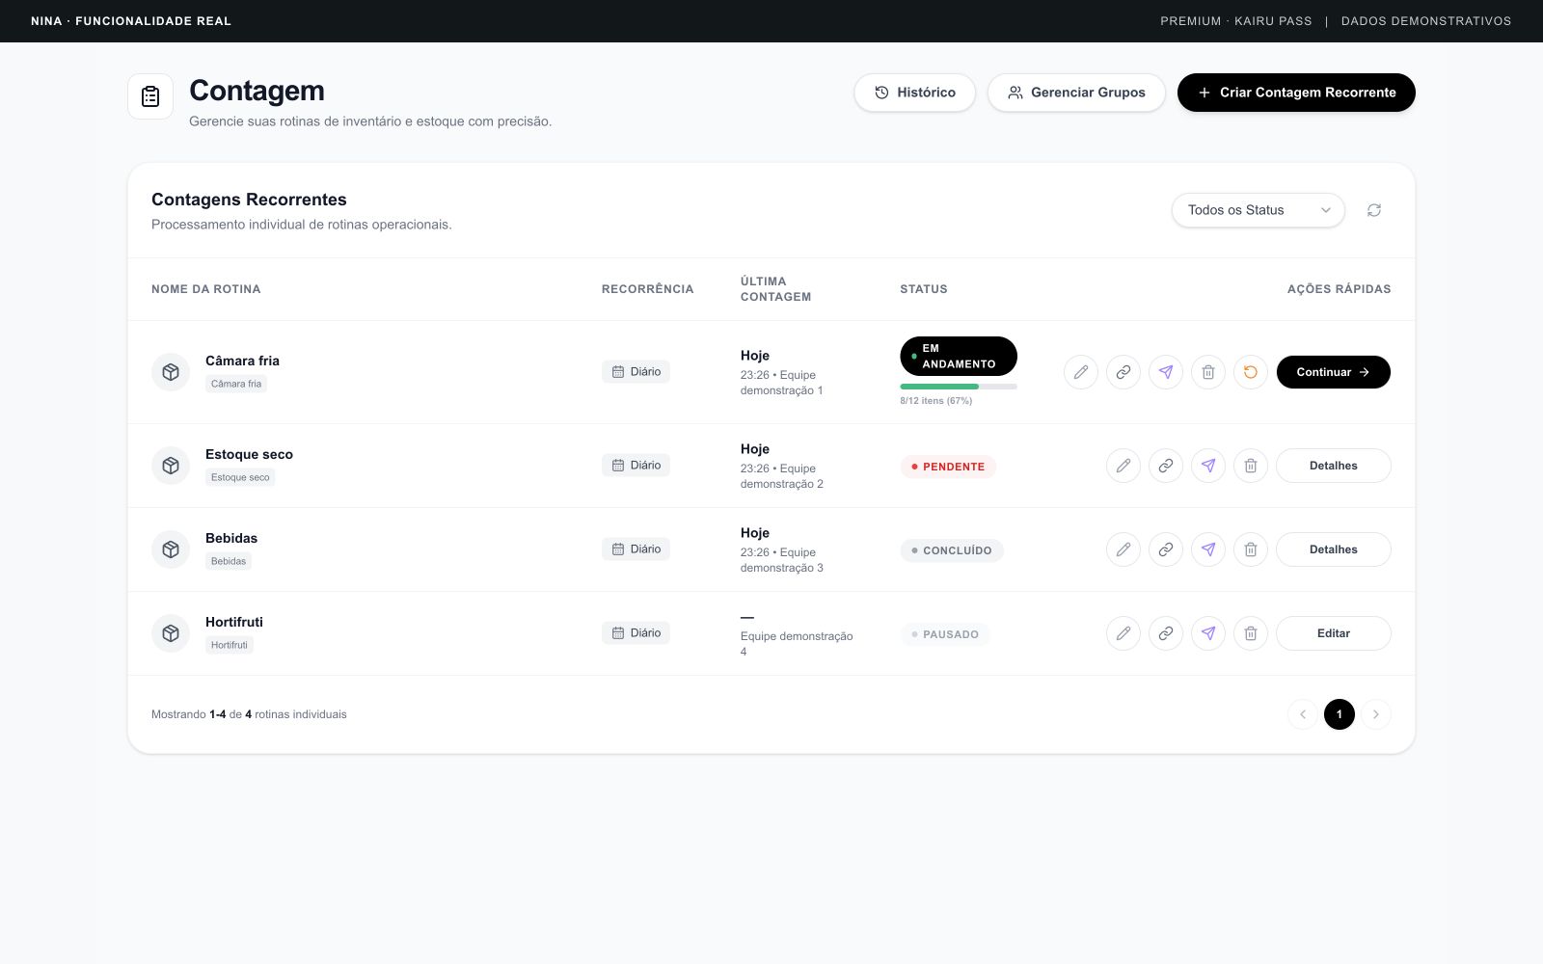Box icon beside Hortifruti
Screen dimensions: 1543x964
[171, 633]
